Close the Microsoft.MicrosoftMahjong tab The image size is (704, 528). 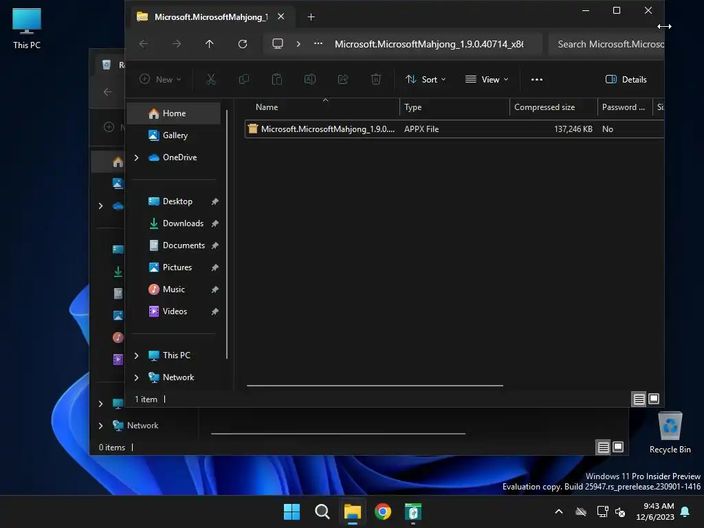pyautogui.click(x=281, y=16)
